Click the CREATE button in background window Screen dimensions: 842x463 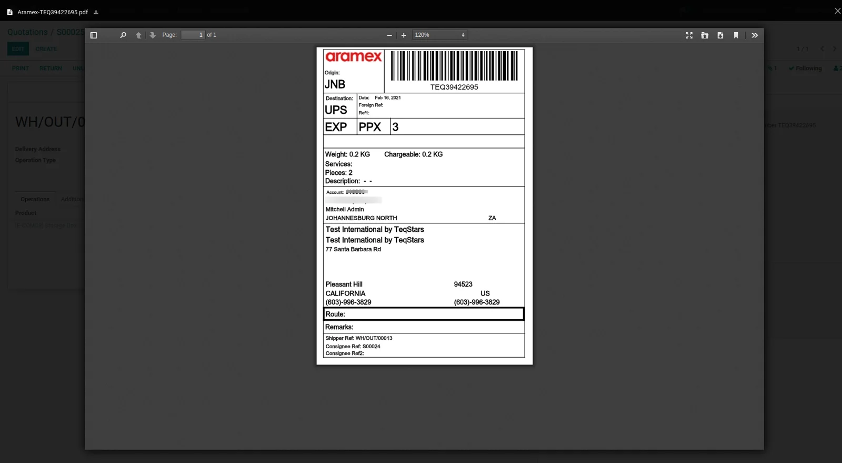46,49
